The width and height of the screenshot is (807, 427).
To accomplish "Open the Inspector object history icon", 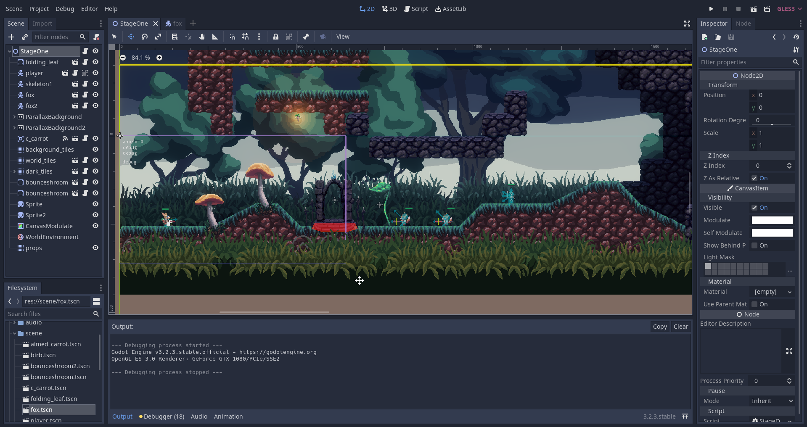I will point(796,37).
